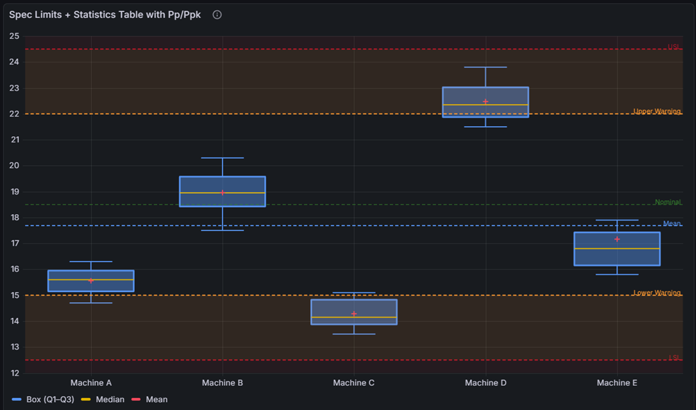Screen dimensions: 696x410
Task: Click the red mean marker on Machine B
Action: tap(223, 193)
